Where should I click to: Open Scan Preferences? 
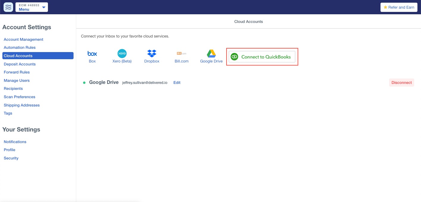19,97
